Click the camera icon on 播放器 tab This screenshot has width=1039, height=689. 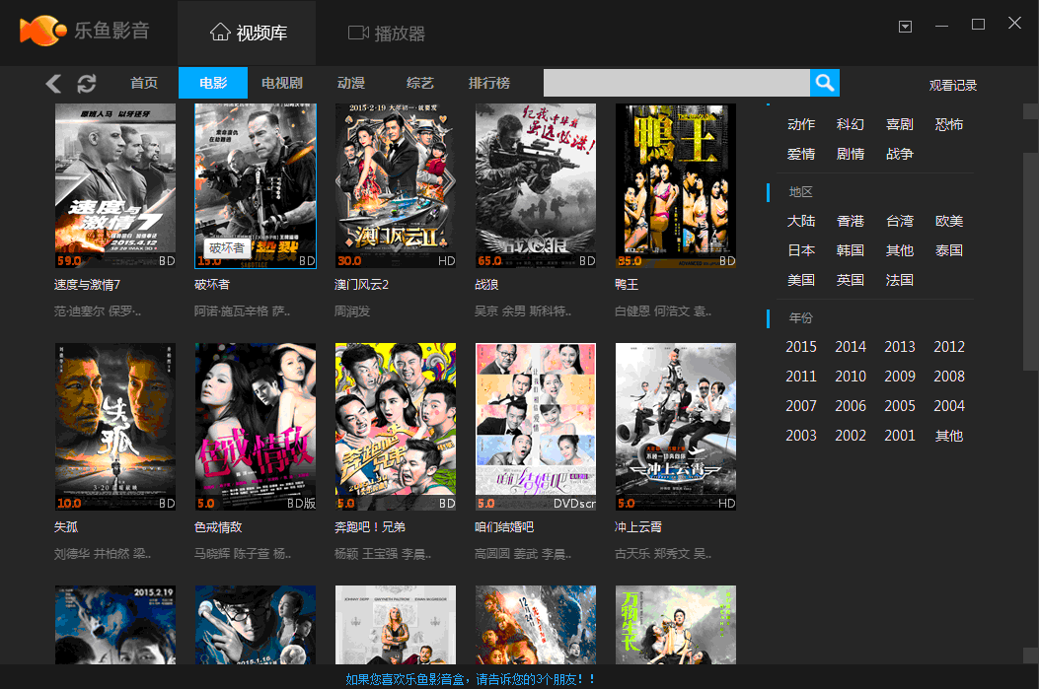[x=357, y=32]
